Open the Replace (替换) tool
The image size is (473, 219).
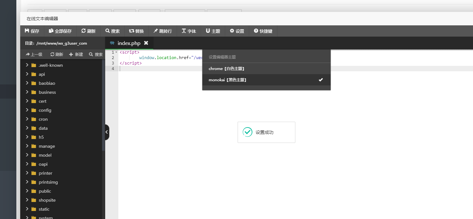point(136,31)
